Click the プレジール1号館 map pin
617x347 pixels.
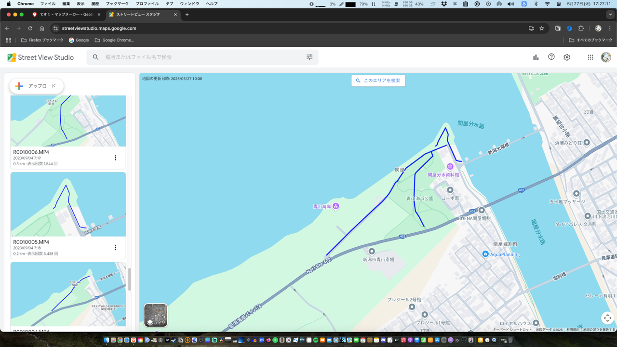tap(425, 315)
